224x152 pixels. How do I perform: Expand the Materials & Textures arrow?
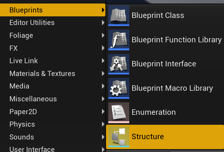[103, 73]
